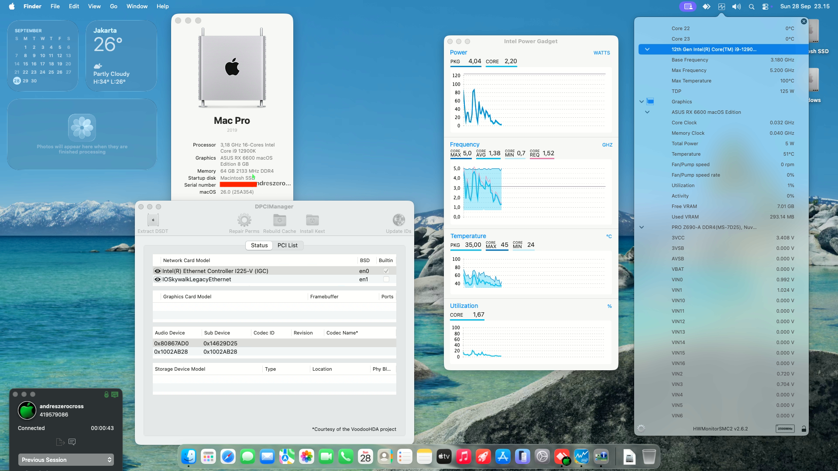Collapse the 12th Gen Intel Core i9 section
This screenshot has height=471, width=838.
(647, 49)
